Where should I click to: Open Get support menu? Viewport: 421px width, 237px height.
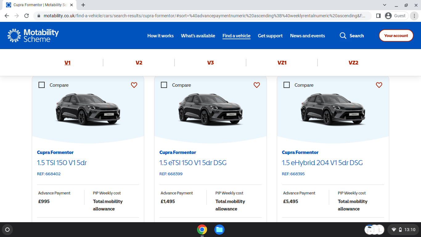click(x=270, y=36)
